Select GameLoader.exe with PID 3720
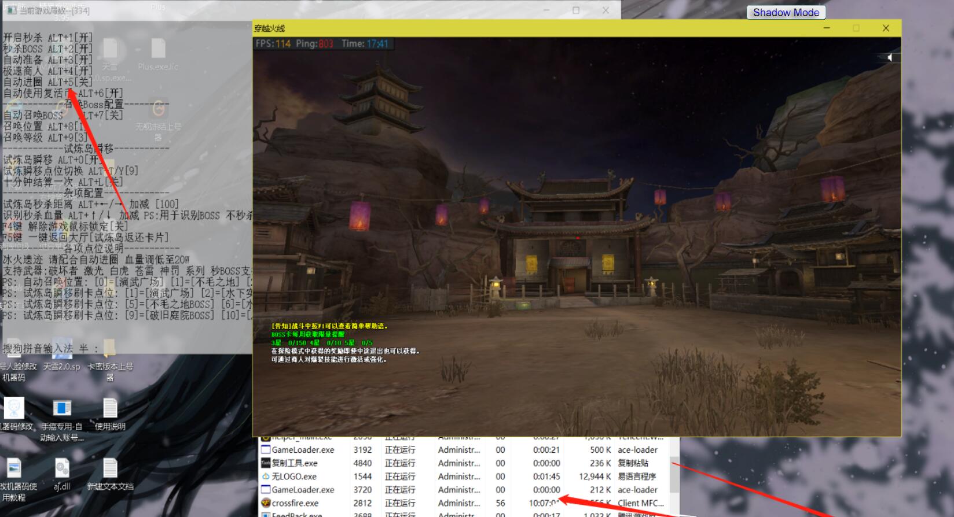The image size is (954, 517). (303, 490)
